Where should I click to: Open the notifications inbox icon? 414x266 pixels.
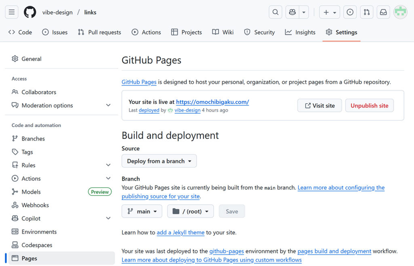pos(383,12)
